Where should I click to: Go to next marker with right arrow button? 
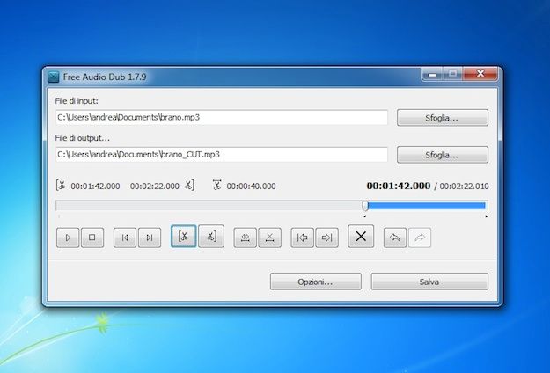(x=326, y=238)
